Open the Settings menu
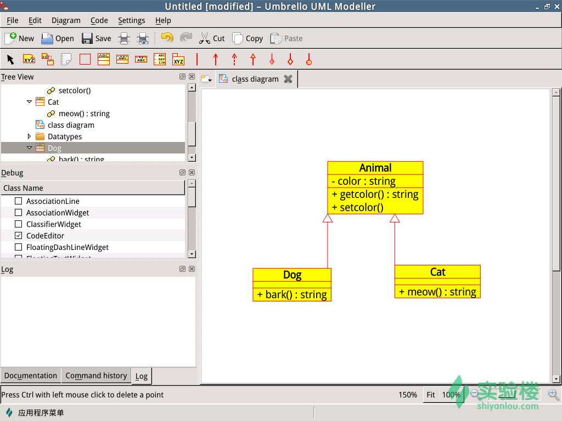The width and height of the screenshot is (562, 421). click(132, 20)
